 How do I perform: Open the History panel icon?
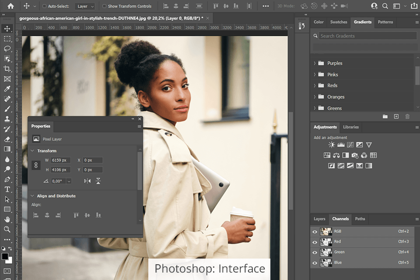(302, 26)
